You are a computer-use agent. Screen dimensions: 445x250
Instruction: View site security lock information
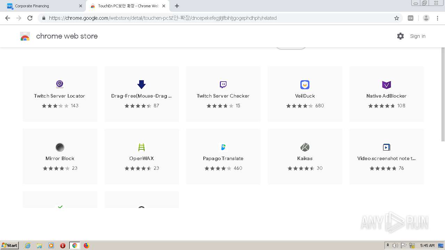[x=43, y=18]
